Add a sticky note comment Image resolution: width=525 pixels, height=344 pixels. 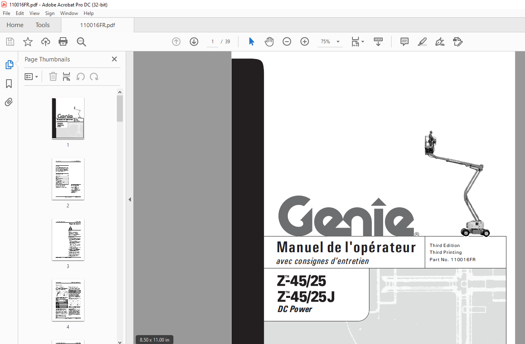pyautogui.click(x=404, y=42)
